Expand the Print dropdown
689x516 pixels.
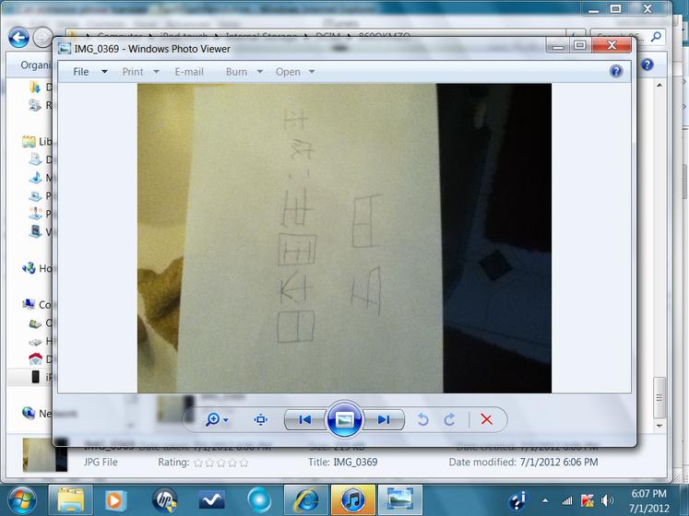(140, 72)
